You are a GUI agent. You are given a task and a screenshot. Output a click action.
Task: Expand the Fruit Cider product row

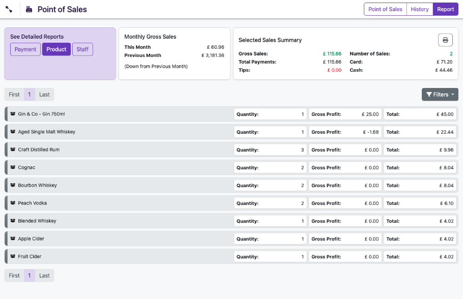pyautogui.click(x=30, y=257)
